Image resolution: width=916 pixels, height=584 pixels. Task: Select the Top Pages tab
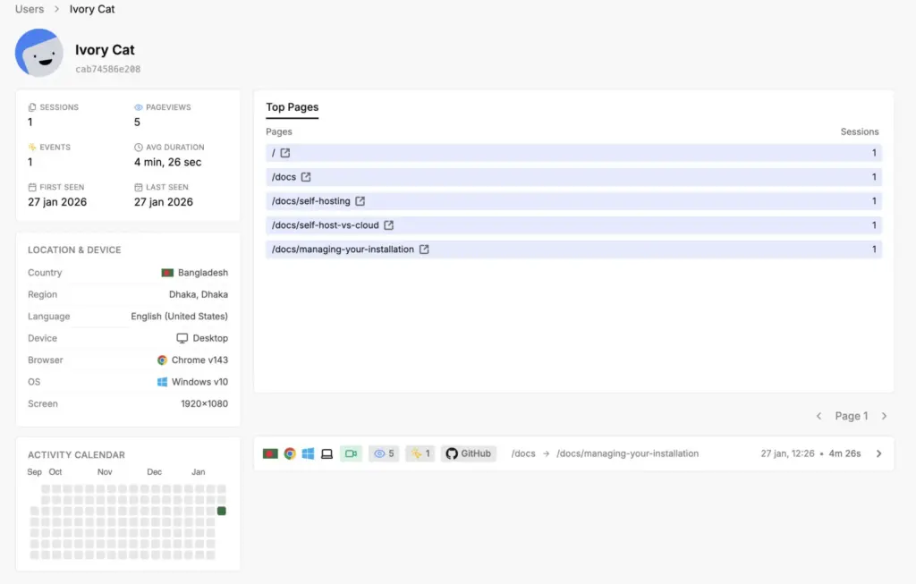(292, 107)
